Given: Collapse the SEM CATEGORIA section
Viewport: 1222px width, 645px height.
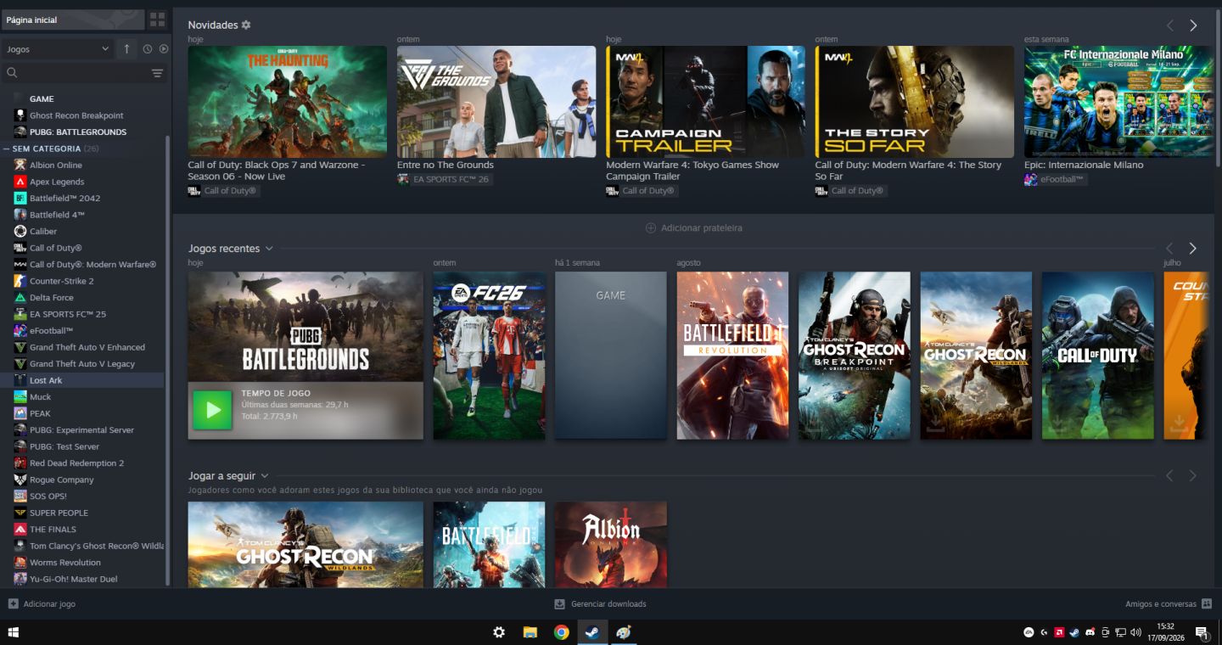Looking at the screenshot, I should point(7,149).
